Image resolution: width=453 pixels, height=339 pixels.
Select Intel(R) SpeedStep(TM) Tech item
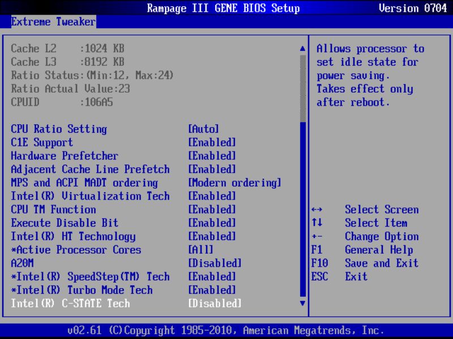pyautogui.click(x=90, y=277)
